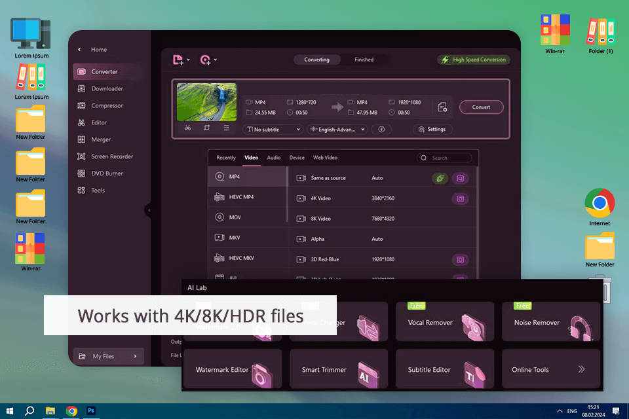
Task: Open the Add Files dropdown arrow
Action: [x=188, y=60]
